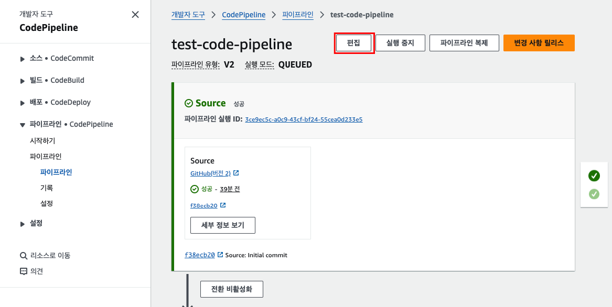Click the 전환 비활성화 button
The image size is (612, 307).
click(x=232, y=289)
